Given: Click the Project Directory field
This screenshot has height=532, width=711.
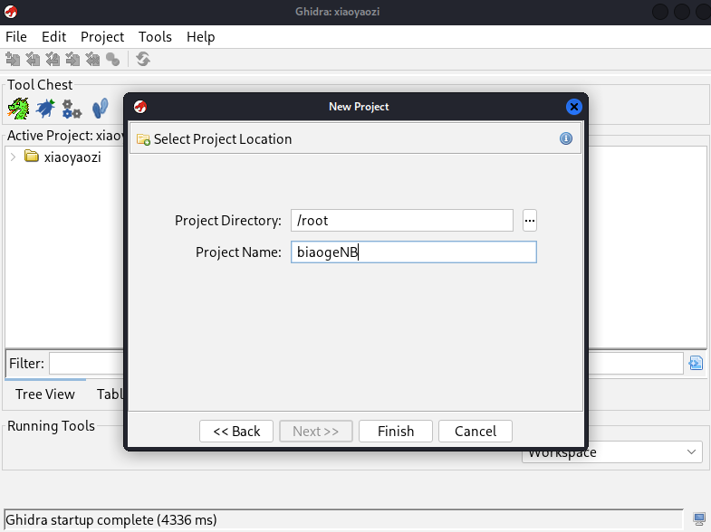Looking at the screenshot, I should click(402, 221).
